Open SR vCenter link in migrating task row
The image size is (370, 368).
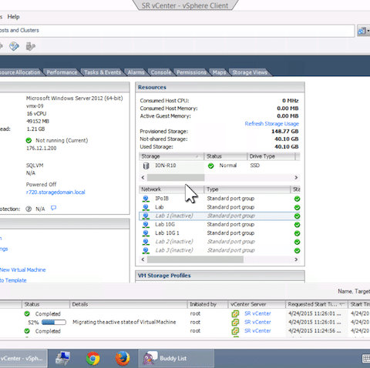(x=257, y=322)
